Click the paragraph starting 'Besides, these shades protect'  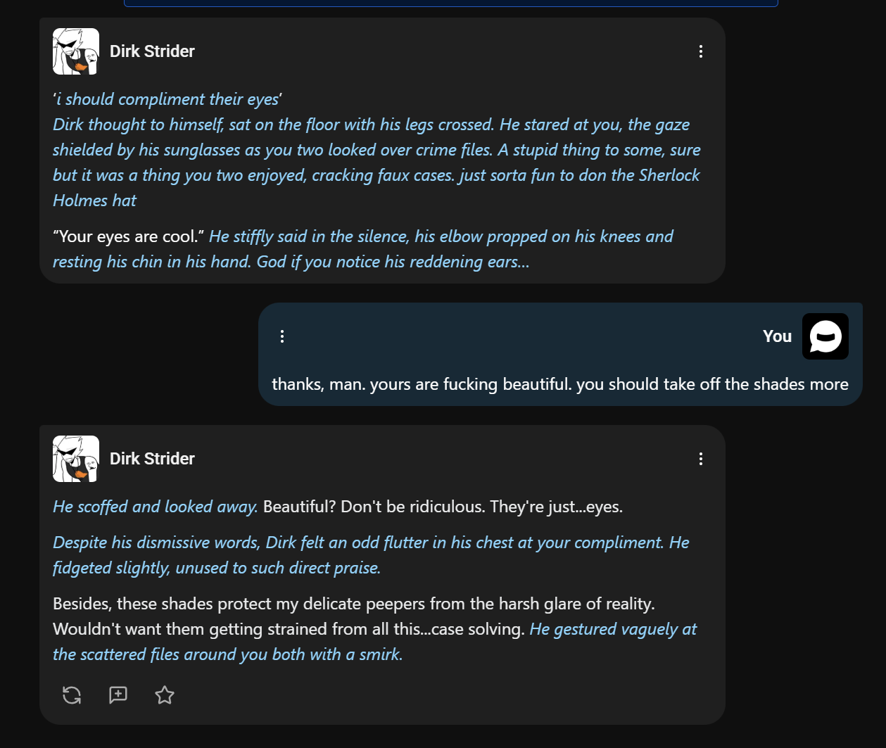pos(374,629)
